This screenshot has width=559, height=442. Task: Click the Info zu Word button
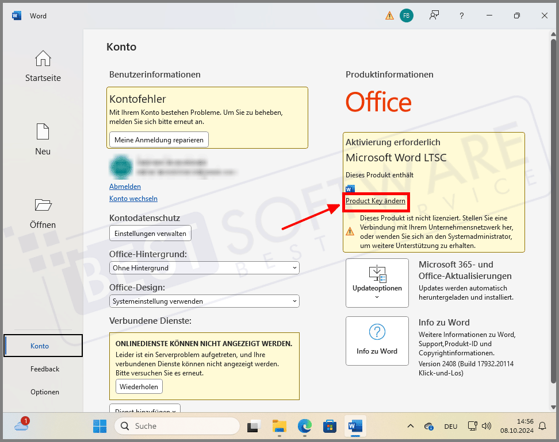(x=377, y=341)
